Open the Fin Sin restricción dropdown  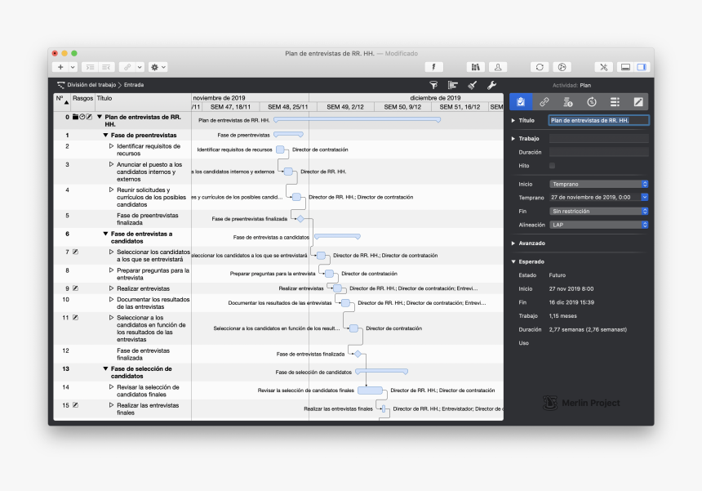click(x=598, y=211)
